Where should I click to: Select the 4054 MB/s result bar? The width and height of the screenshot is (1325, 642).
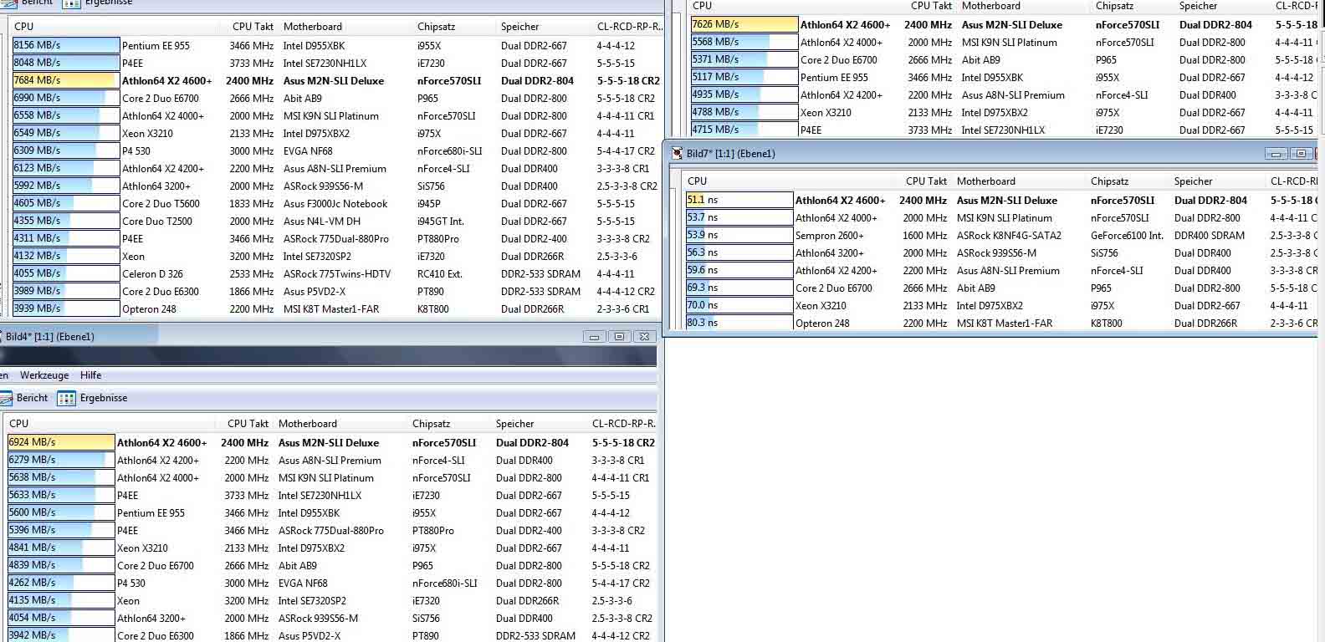pyautogui.click(x=61, y=618)
